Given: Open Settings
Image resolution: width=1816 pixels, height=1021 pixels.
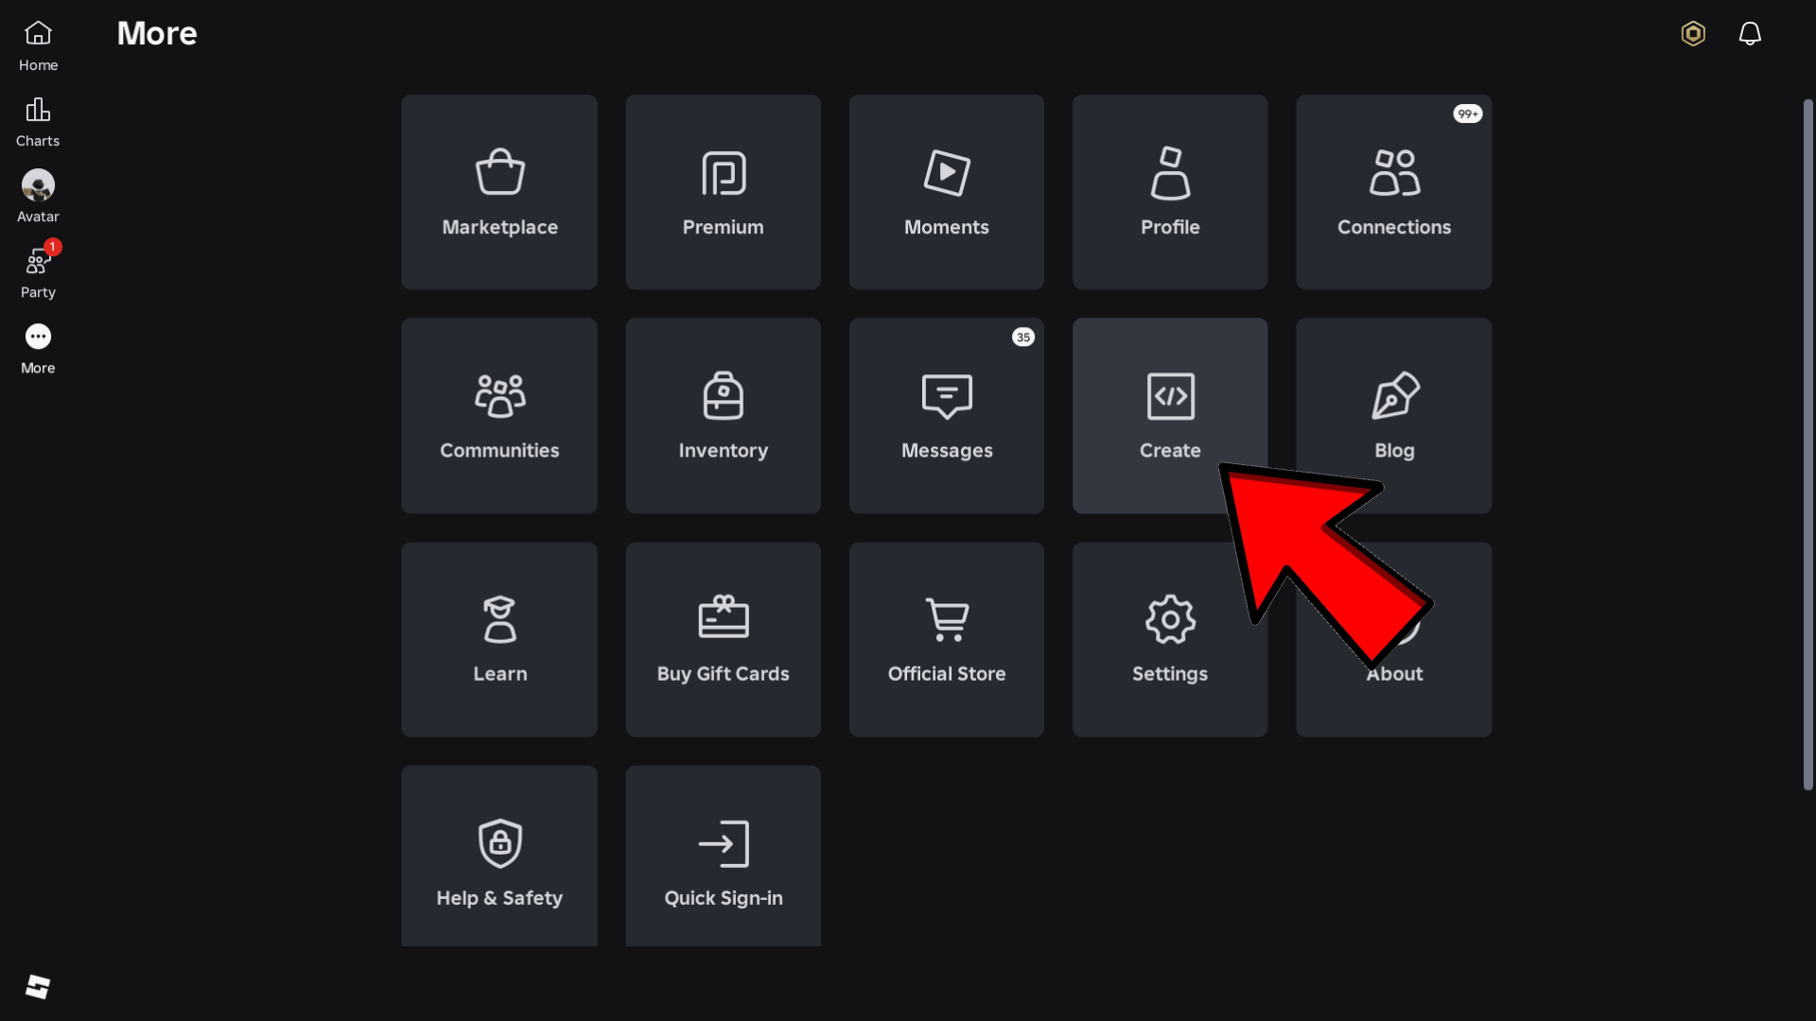Looking at the screenshot, I should pyautogui.click(x=1169, y=639).
